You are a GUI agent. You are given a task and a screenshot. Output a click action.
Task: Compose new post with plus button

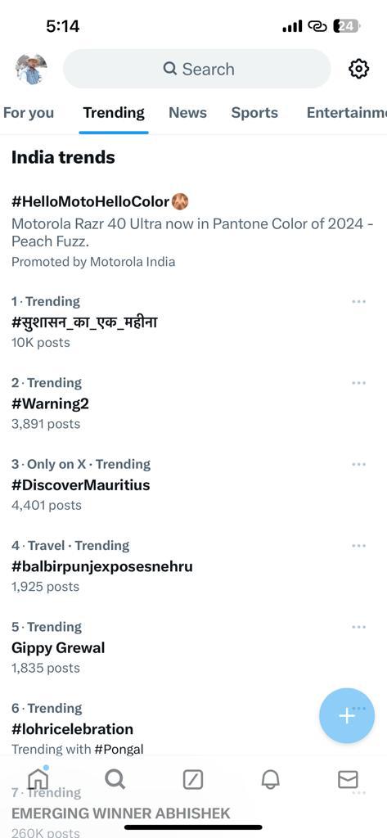[x=347, y=715]
